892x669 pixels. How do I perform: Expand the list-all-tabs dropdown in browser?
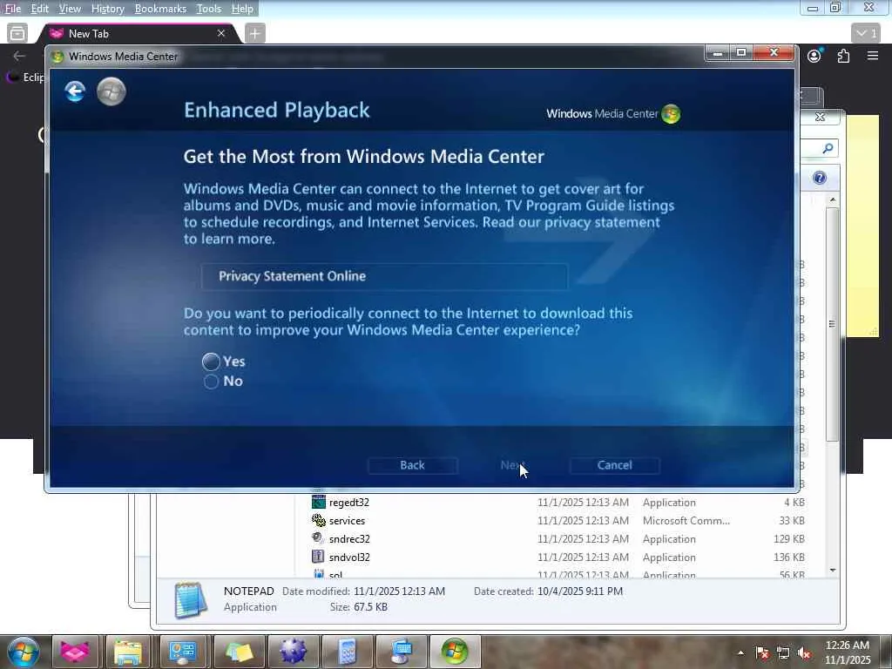point(866,34)
